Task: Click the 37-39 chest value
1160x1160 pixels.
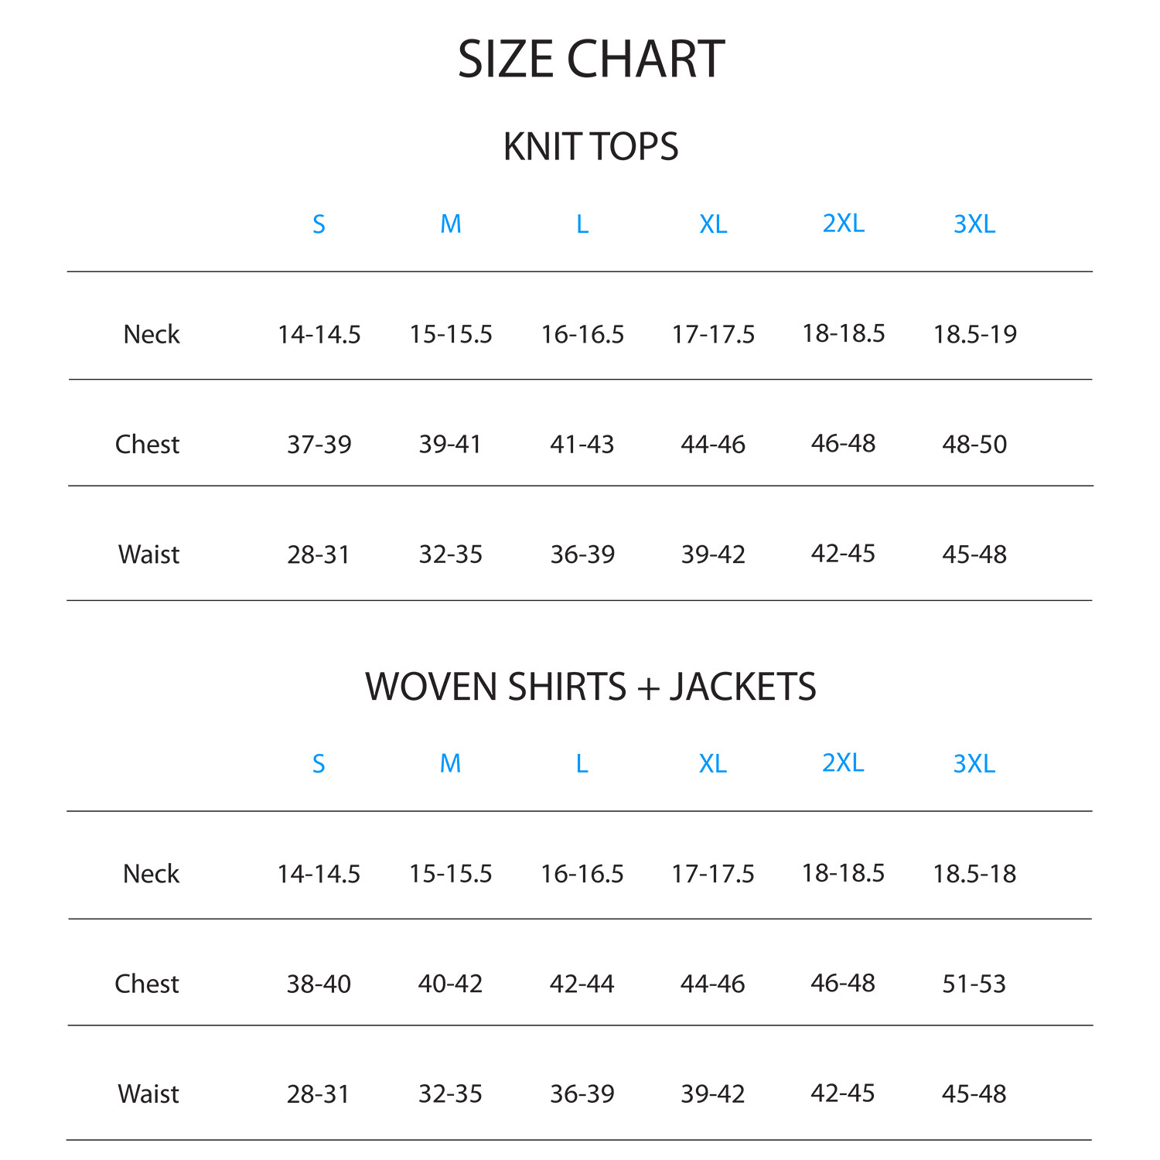Action: click(x=319, y=445)
